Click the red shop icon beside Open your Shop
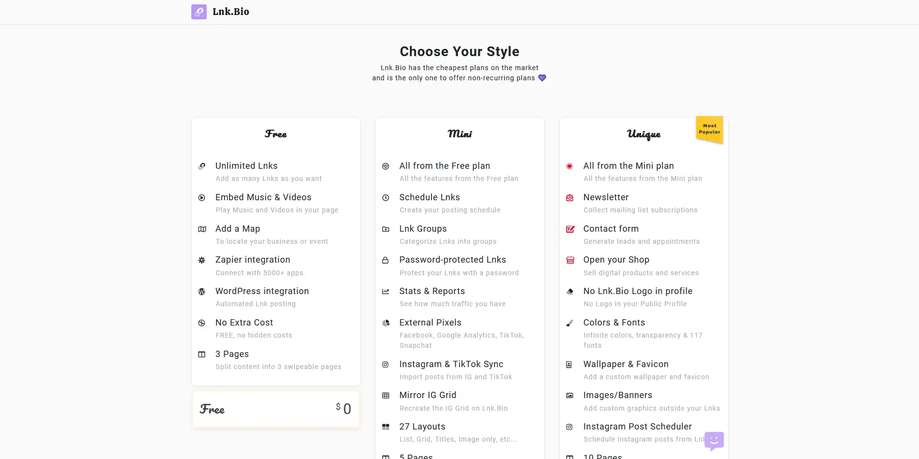Image resolution: width=919 pixels, height=459 pixels. [x=570, y=260]
